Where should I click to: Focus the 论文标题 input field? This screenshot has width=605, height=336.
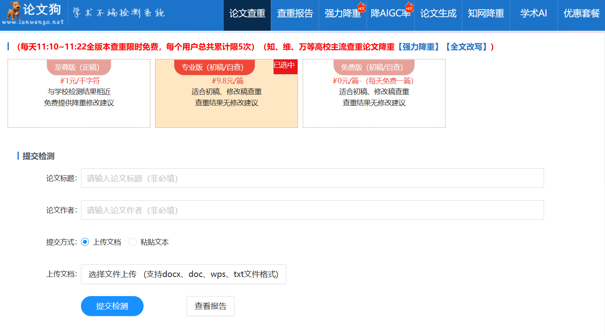point(312,178)
